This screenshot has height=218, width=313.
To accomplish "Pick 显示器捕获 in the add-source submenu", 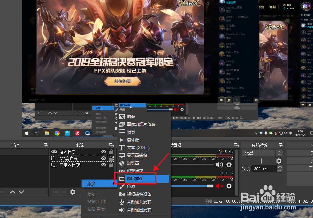I will [x=137, y=155].
